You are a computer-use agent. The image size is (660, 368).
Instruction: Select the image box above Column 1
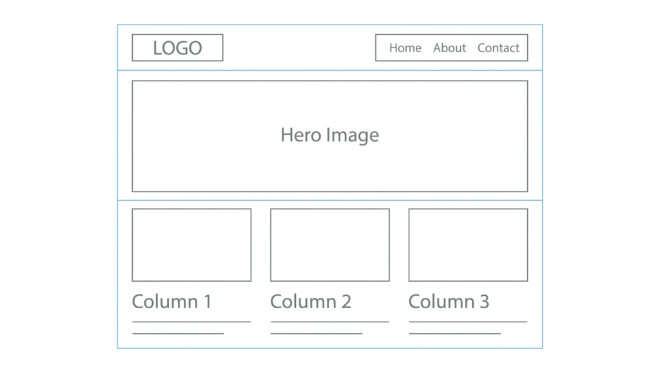pyautogui.click(x=191, y=244)
